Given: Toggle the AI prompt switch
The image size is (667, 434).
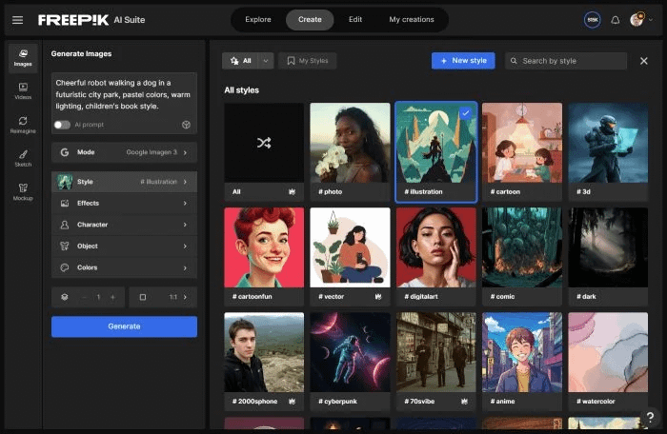Looking at the screenshot, I should [x=62, y=125].
